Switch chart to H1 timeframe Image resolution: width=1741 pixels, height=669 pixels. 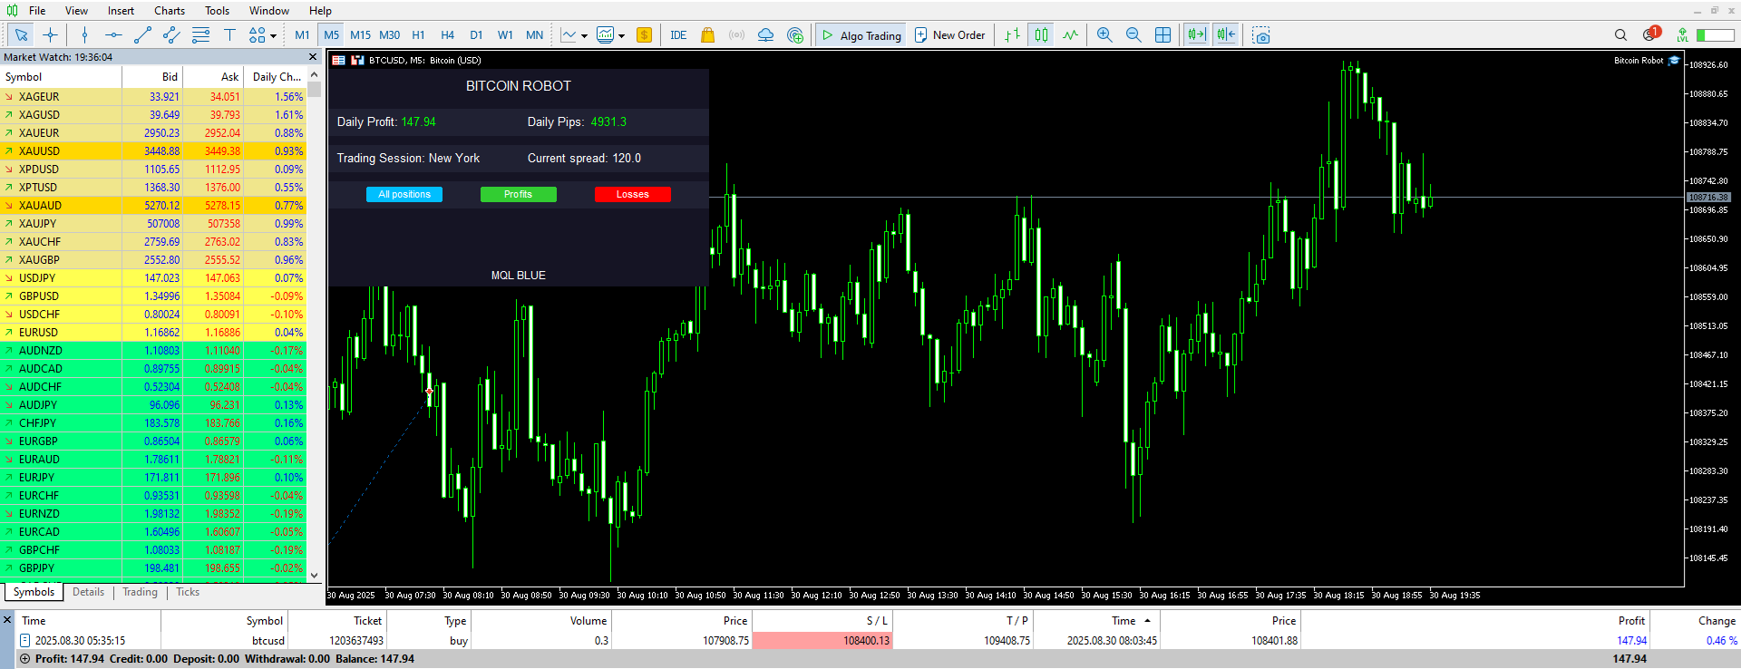418,35
